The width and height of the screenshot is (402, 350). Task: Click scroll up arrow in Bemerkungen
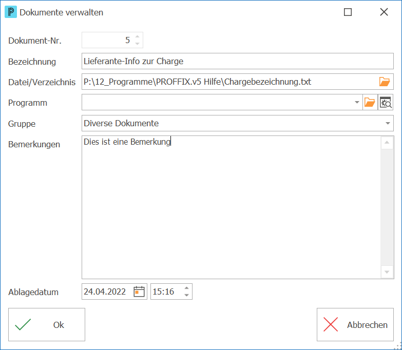click(x=387, y=143)
